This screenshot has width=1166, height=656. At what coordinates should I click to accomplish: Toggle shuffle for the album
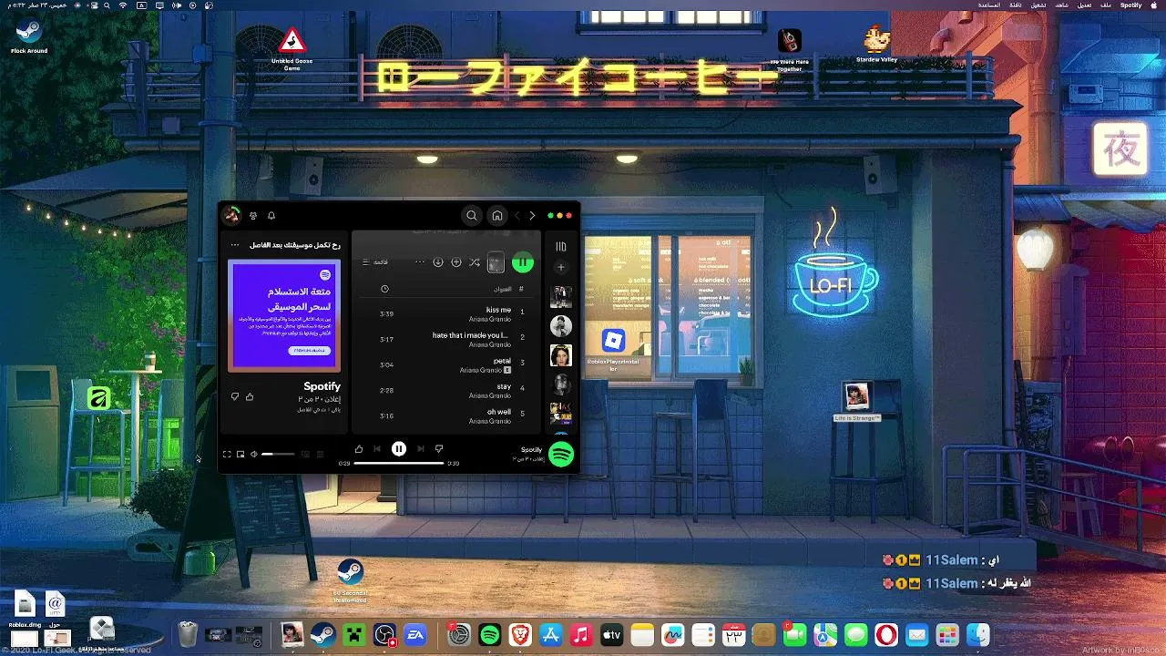click(475, 262)
